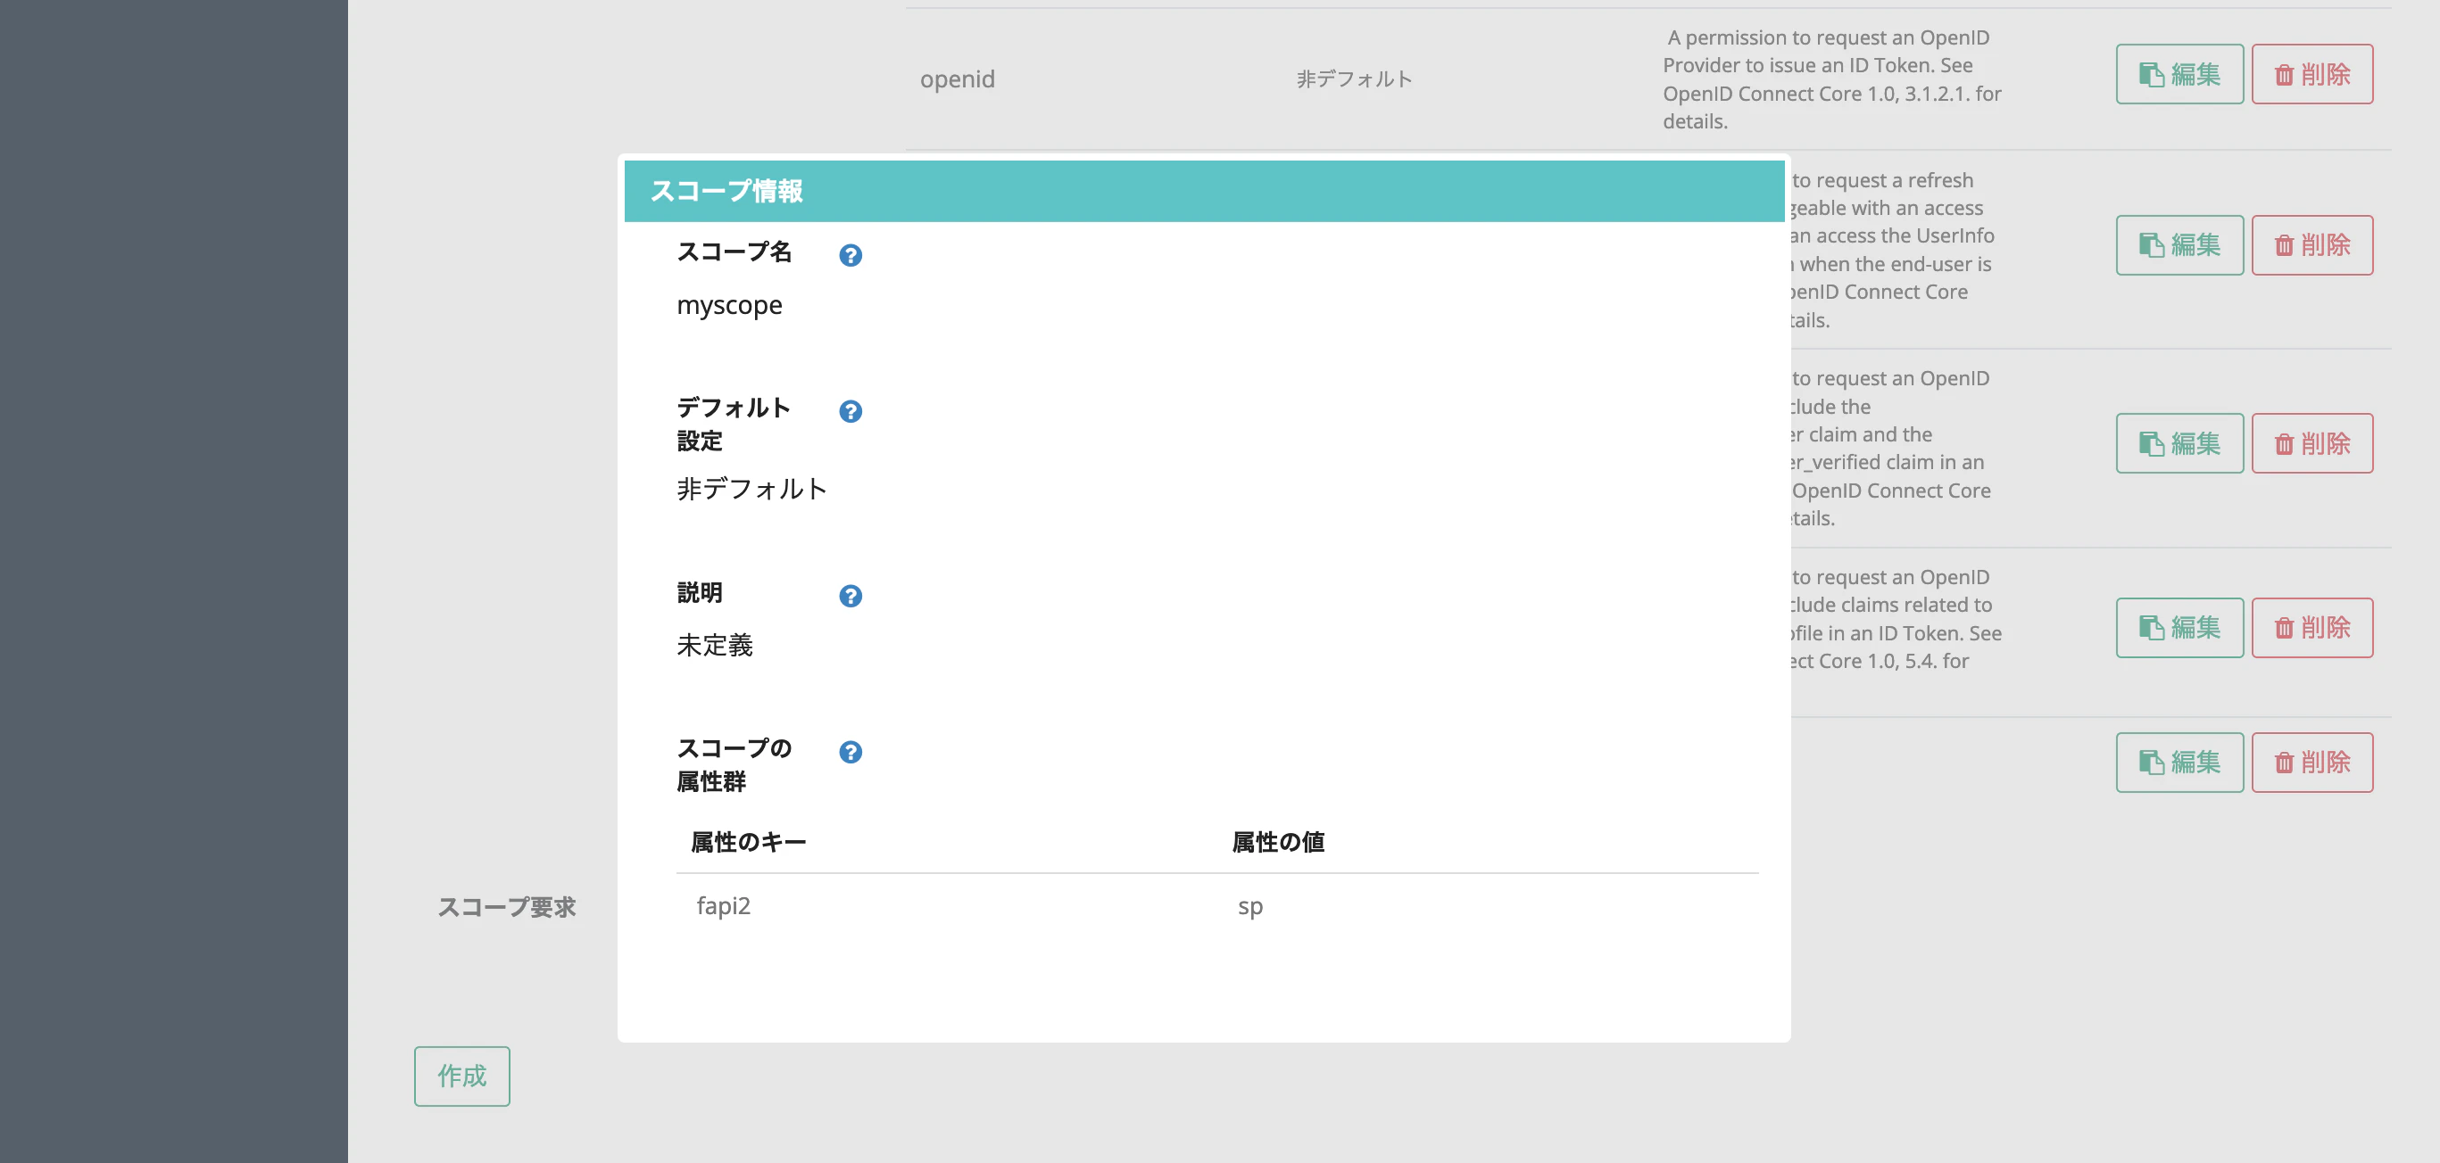Select the fapi2 attribute key cell
2440x1163 pixels.
tap(723, 905)
